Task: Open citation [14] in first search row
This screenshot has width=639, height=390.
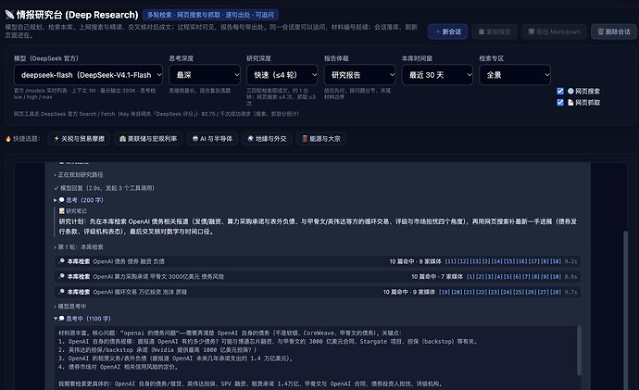Action: tap(496, 261)
